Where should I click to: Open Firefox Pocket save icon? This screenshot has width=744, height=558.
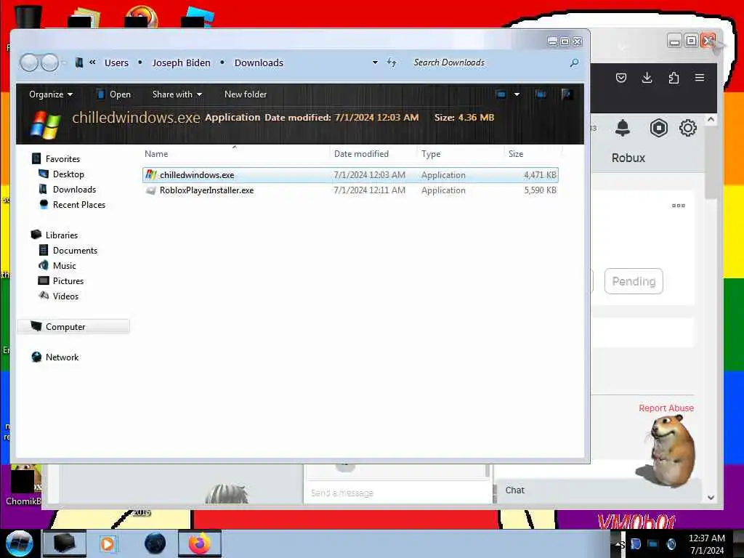[621, 78]
